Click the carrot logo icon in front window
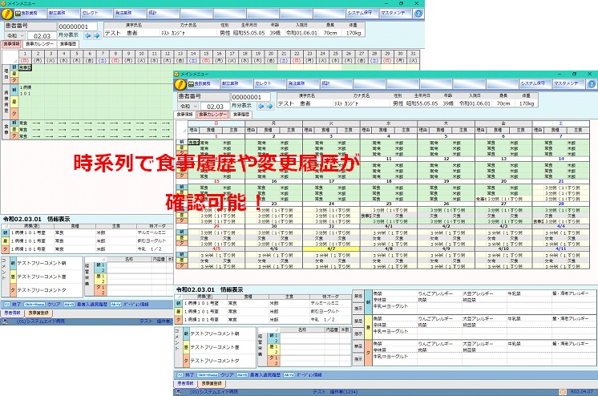 (x=180, y=84)
